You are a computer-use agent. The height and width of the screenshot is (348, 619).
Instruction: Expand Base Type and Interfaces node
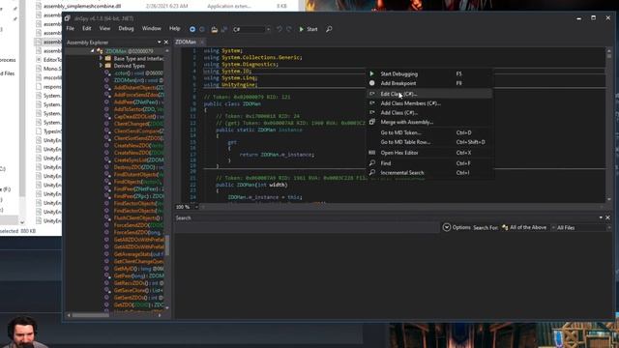click(x=101, y=58)
